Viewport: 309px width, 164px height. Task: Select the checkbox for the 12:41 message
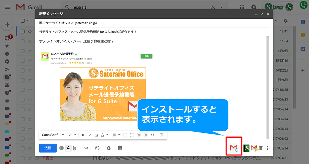[23, 31]
